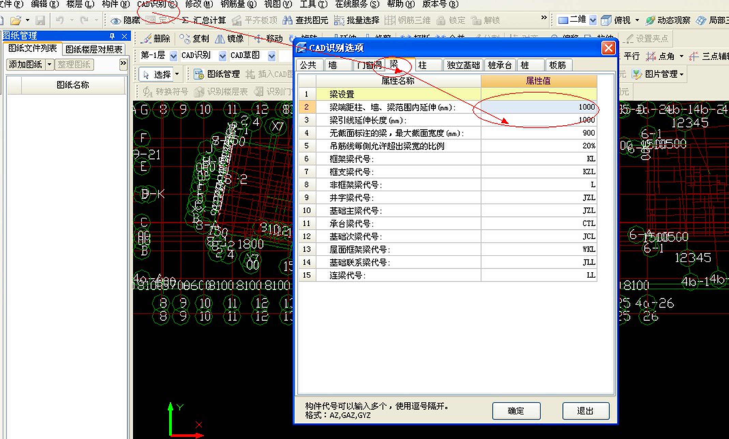Open 查找图元 find element tool
Image resolution: width=729 pixels, height=439 pixels.
pyautogui.click(x=306, y=20)
